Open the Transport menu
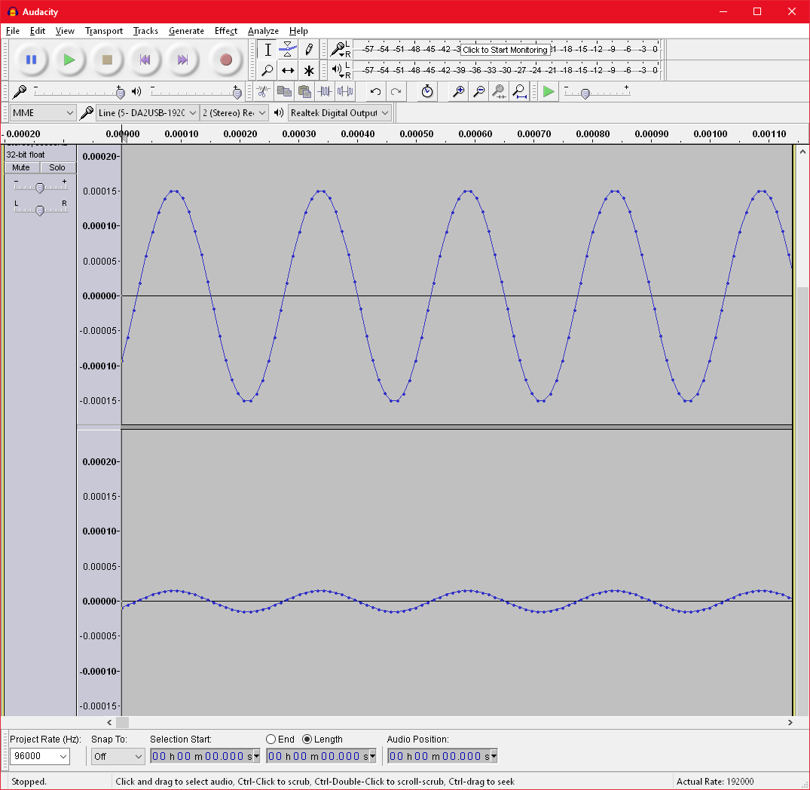 click(104, 31)
